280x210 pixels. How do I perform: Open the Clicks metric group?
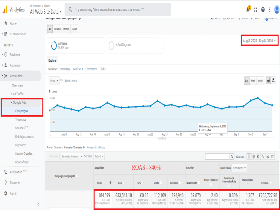tap(102, 69)
